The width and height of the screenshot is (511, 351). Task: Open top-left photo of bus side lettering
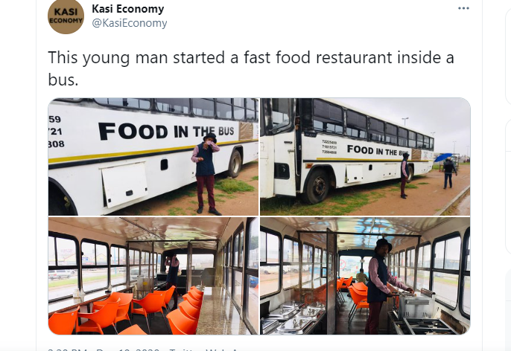[153, 157]
